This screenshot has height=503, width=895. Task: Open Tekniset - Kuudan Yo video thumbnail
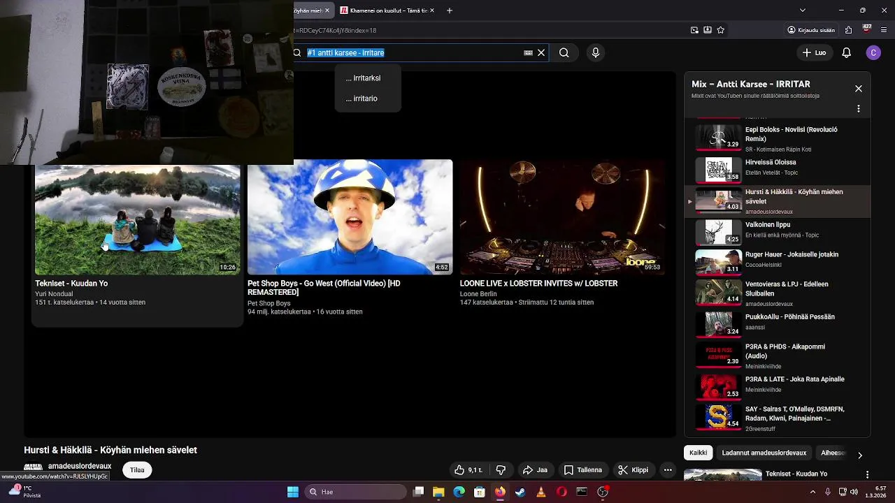click(137, 219)
